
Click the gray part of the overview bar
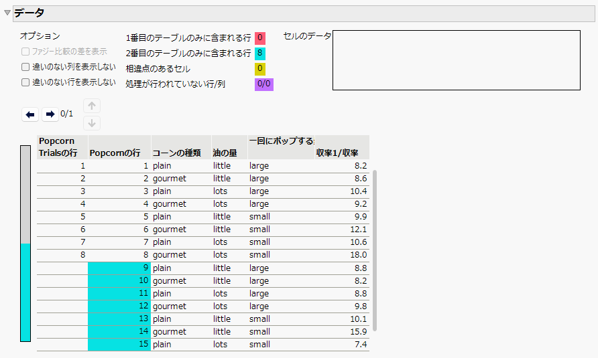click(x=25, y=195)
